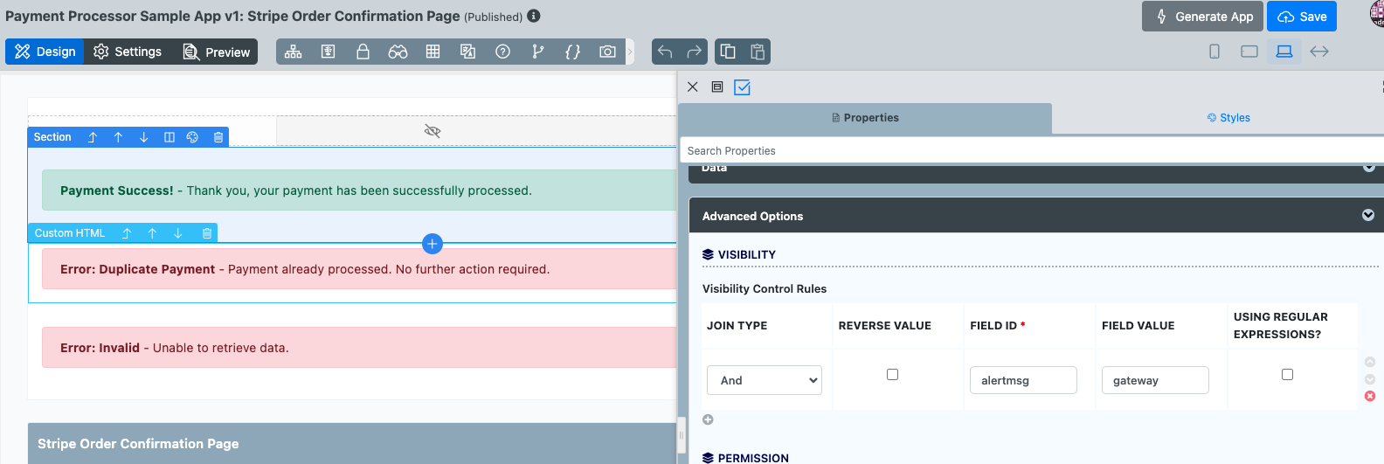This screenshot has height=464, width=1384.
Task: Save the app with Save button
Action: pos(1302,17)
